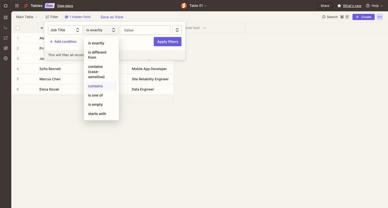Screen dimensions: 388x208
Task: Select the Site Reliability Engineer cell
Action: (x=151, y=79)
